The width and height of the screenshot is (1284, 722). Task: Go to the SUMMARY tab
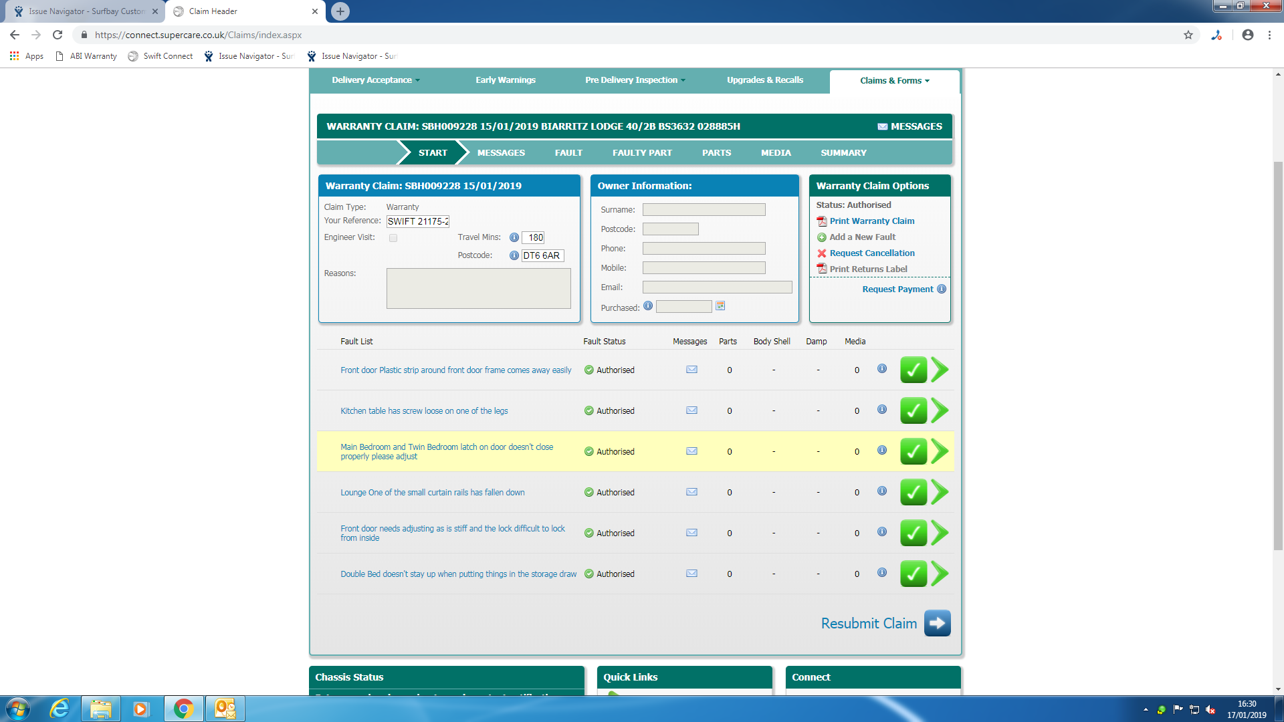[843, 153]
